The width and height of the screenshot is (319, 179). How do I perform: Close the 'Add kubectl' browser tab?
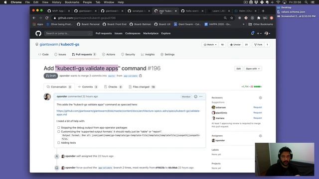coord(176,11)
